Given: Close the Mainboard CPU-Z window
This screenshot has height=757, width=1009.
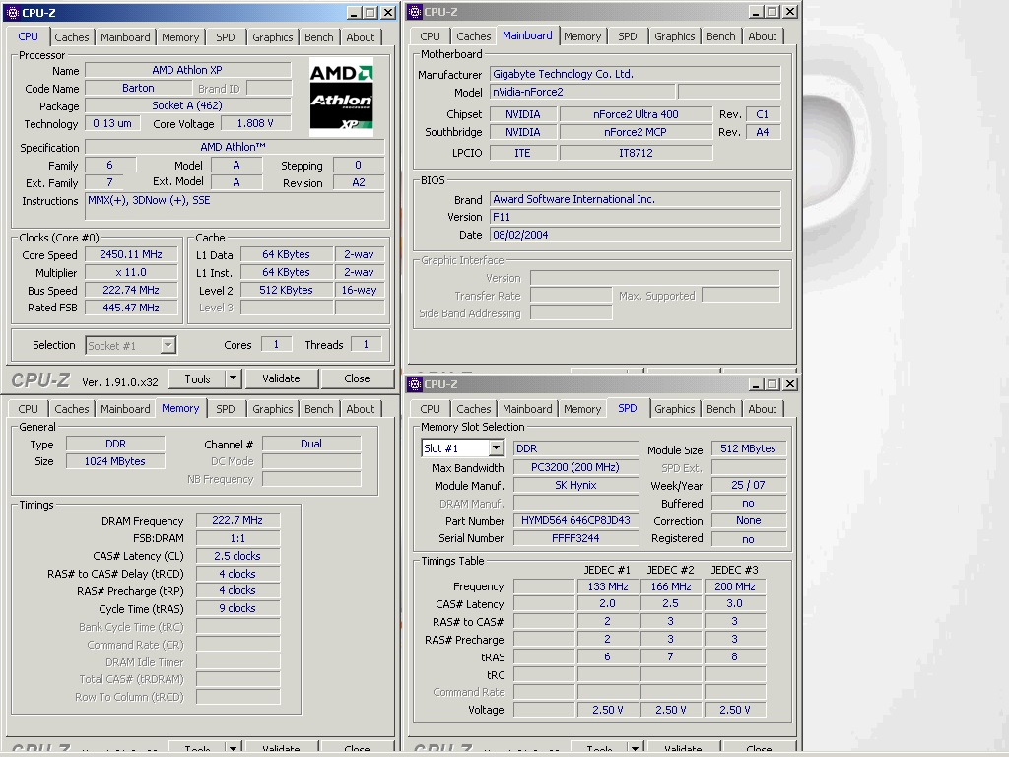Looking at the screenshot, I should coord(790,12).
